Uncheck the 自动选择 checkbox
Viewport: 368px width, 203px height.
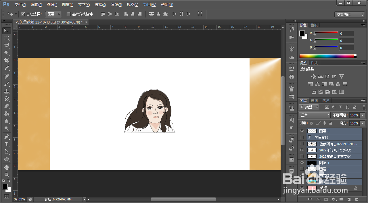pyautogui.click(x=23, y=14)
